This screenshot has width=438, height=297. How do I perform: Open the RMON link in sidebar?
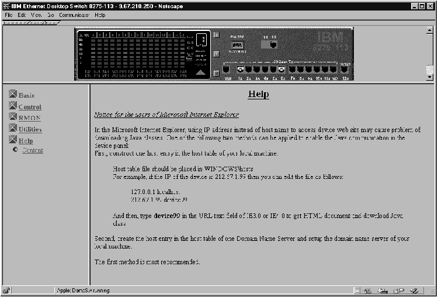(x=29, y=118)
